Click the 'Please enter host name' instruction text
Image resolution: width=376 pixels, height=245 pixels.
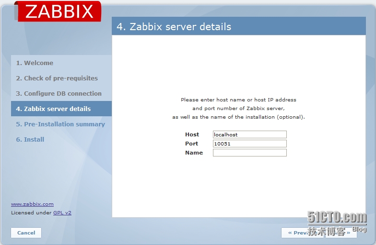239,100
